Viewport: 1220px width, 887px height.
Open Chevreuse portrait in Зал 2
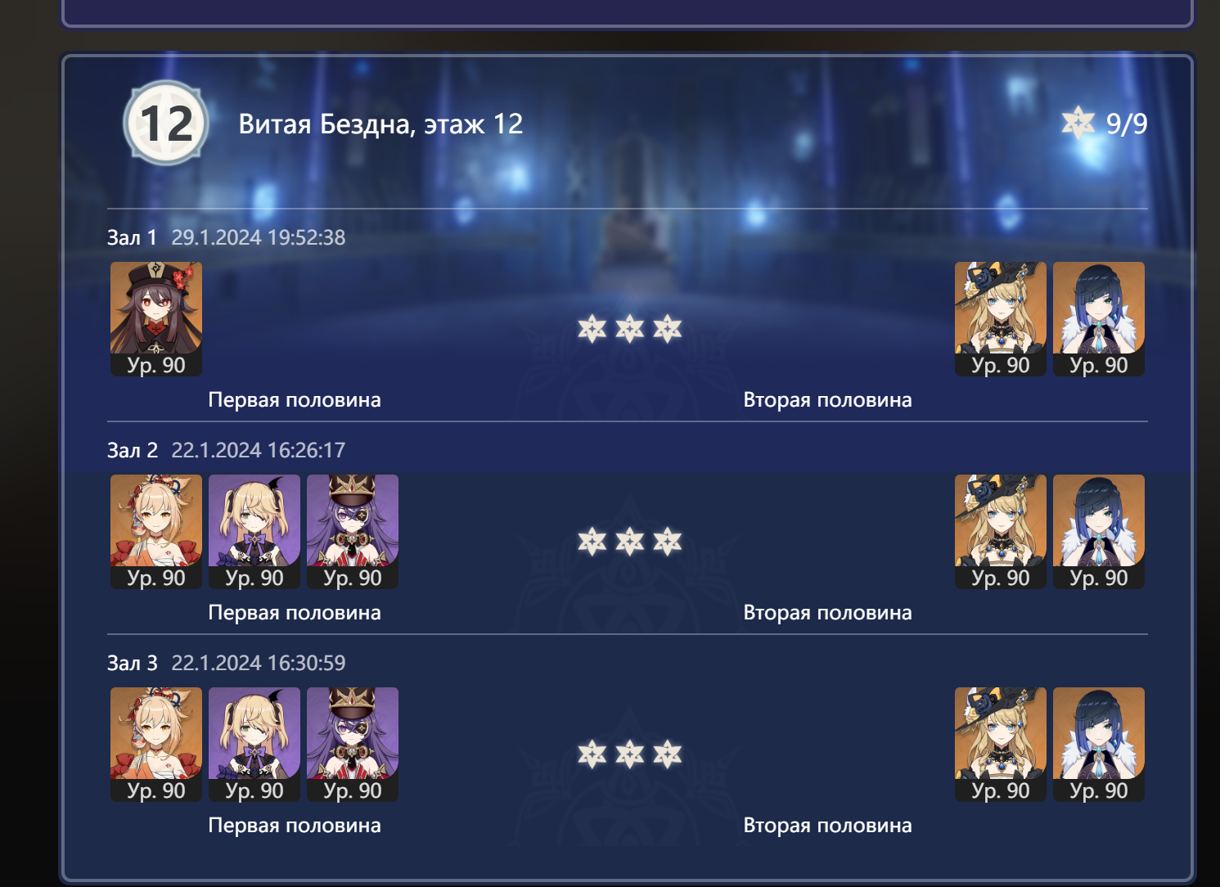point(353,531)
